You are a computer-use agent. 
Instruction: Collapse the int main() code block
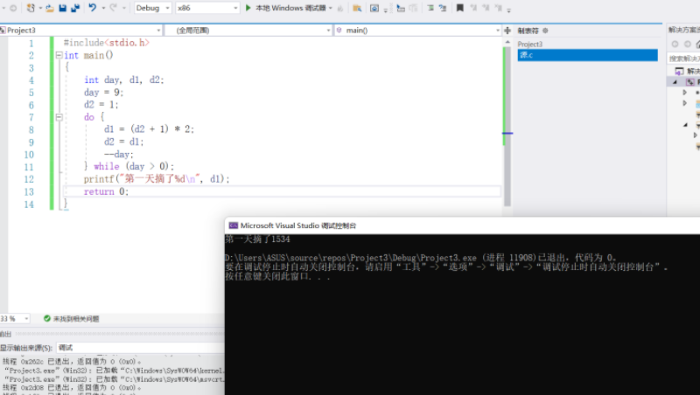[59, 55]
